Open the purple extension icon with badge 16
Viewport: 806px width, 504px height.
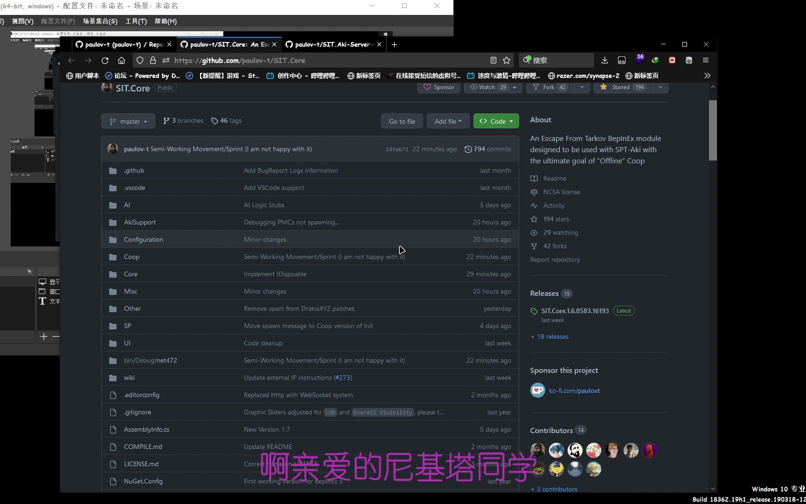click(x=639, y=59)
